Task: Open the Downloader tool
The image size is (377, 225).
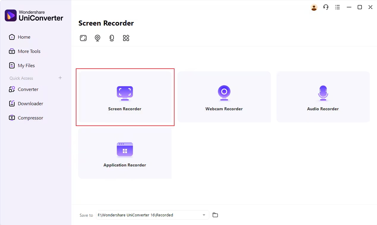Action: [x=30, y=103]
